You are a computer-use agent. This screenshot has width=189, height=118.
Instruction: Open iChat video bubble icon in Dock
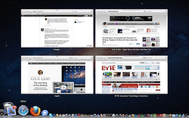[45, 113]
